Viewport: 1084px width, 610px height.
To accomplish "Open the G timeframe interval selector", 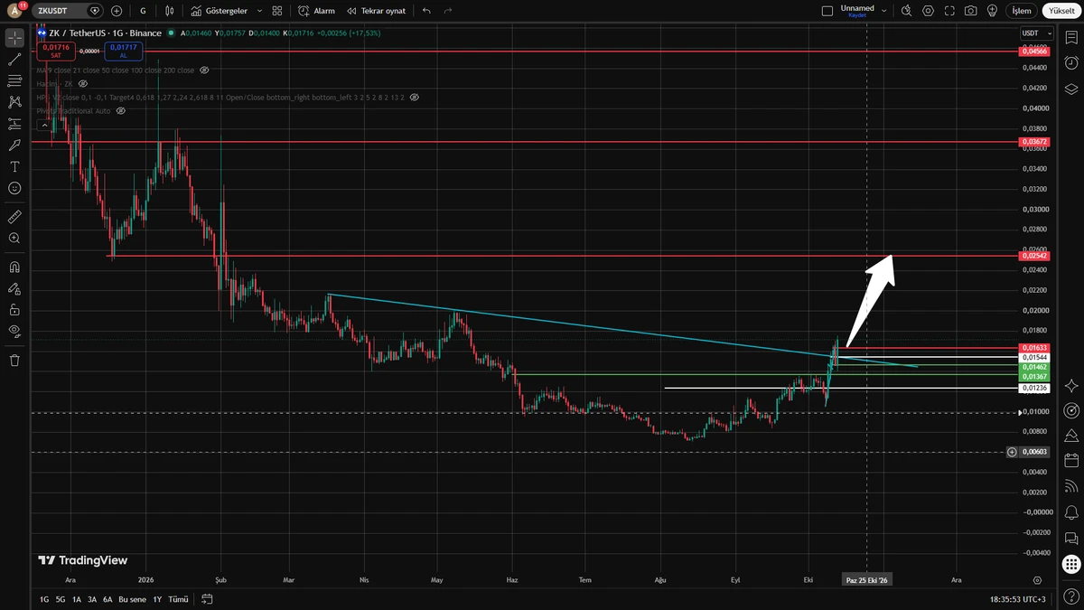I will [143, 11].
